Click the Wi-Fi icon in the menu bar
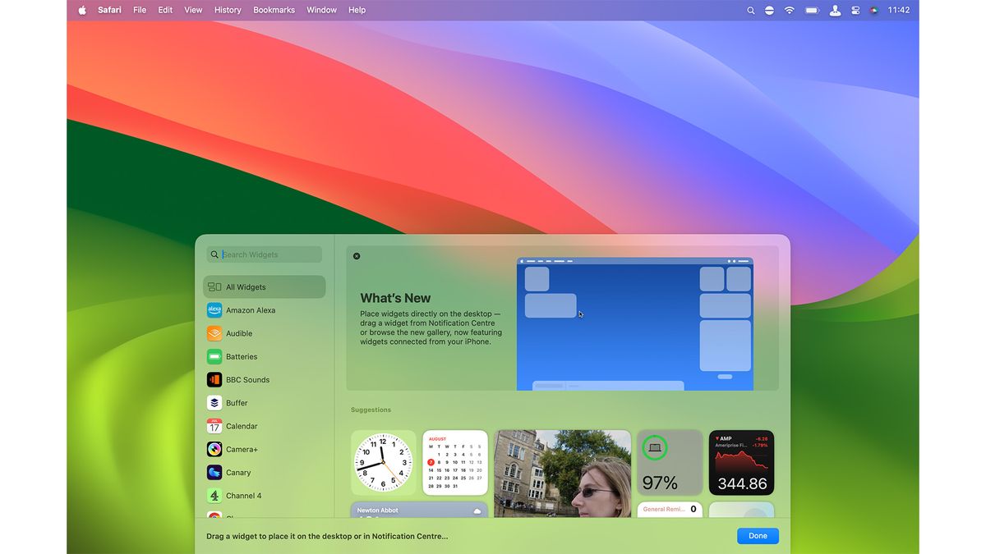 click(x=788, y=10)
